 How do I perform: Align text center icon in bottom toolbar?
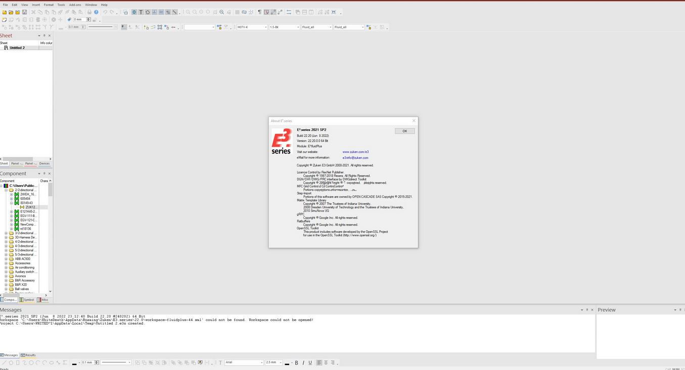[x=326, y=362]
